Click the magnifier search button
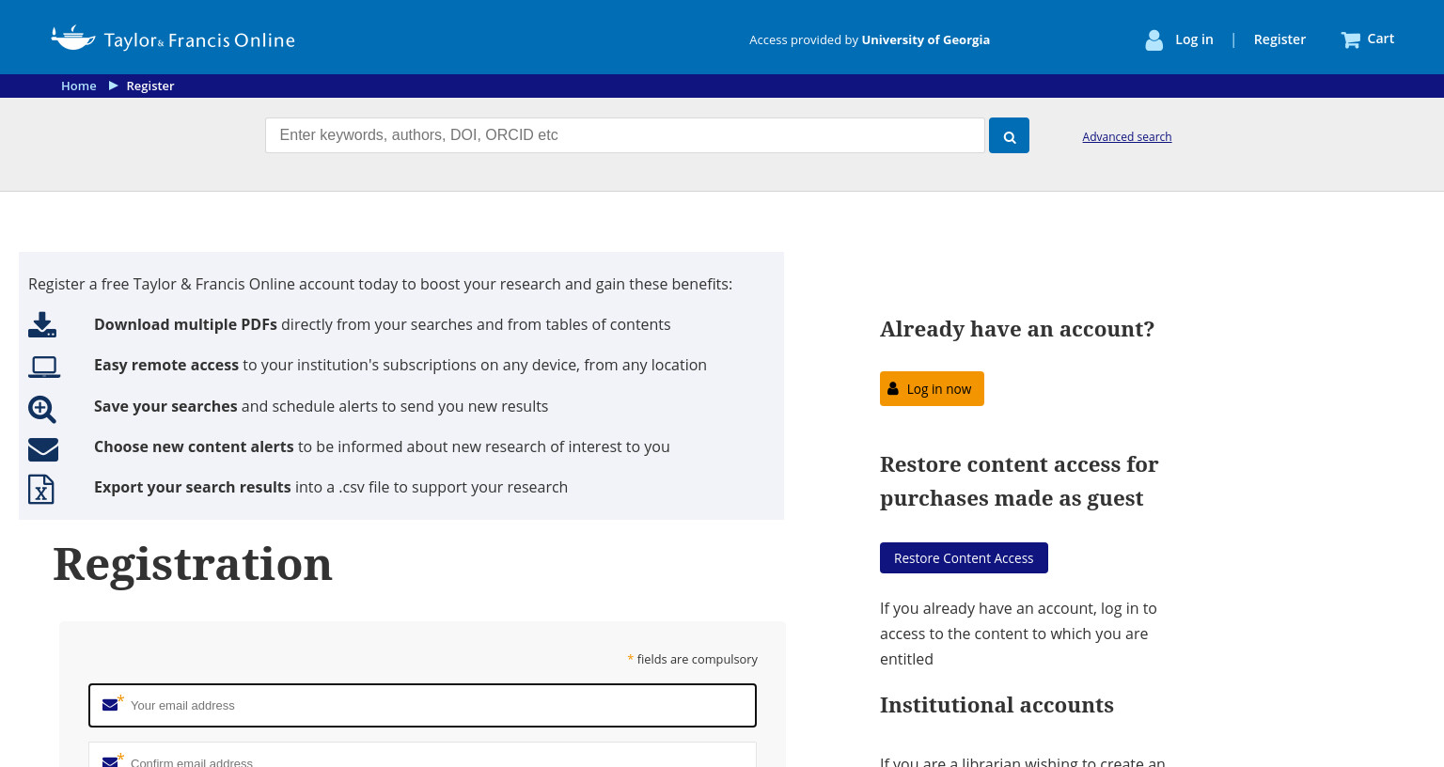 (1009, 135)
